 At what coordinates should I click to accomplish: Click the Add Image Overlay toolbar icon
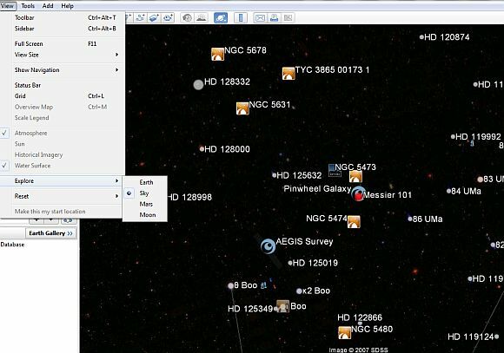coord(154,17)
